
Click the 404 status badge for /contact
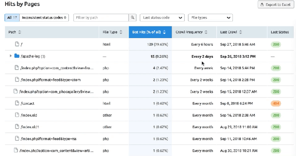click(276, 103)
